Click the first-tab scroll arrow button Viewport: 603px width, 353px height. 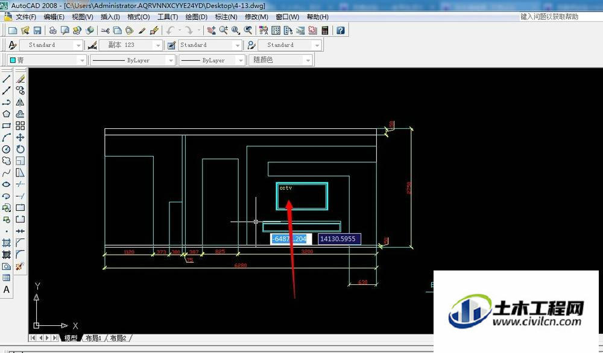(33, 338)
